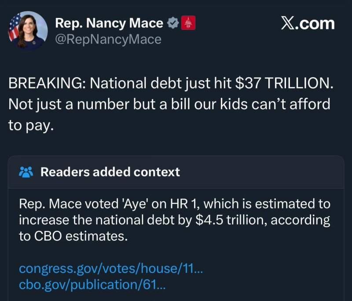Open Nancy Mace's profile avatar photo
The height and width of the screenshot is (301, 352).
pos(28,30)
